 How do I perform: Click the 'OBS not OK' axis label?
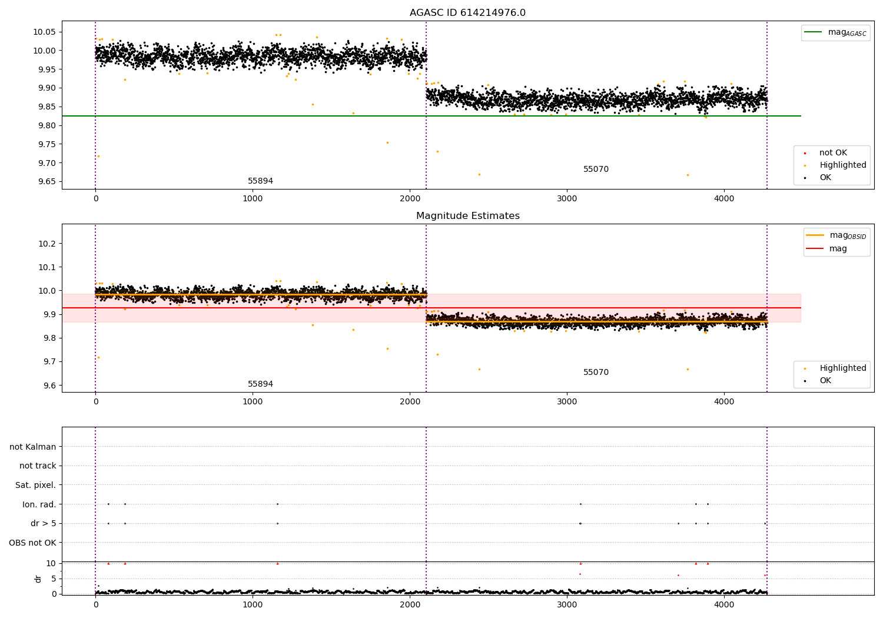pos(32,543)
